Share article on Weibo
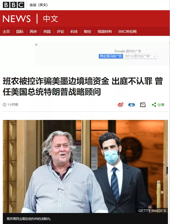 121,105
